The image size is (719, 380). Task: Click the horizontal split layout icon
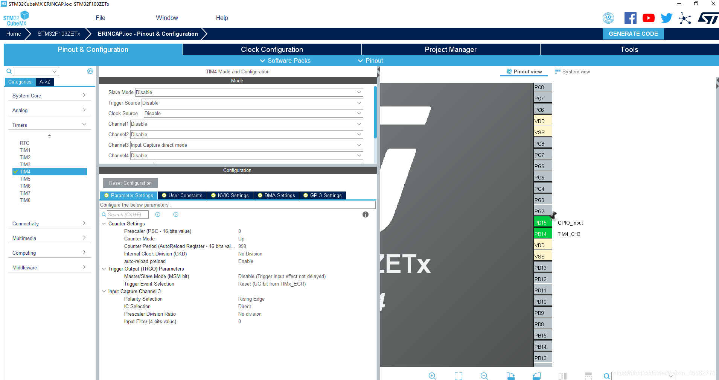[x=588, y=376]
